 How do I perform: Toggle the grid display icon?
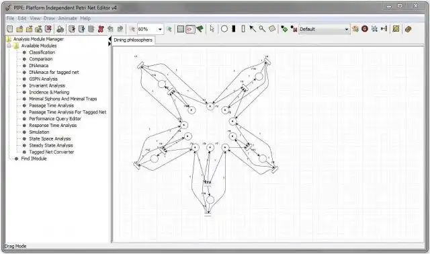pos(181,29)
